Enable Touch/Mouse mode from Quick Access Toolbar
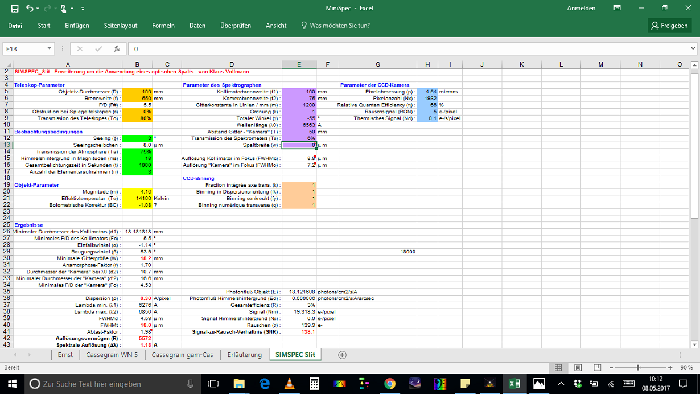Screen dimensions: 700x394 [x=63, y=8]
